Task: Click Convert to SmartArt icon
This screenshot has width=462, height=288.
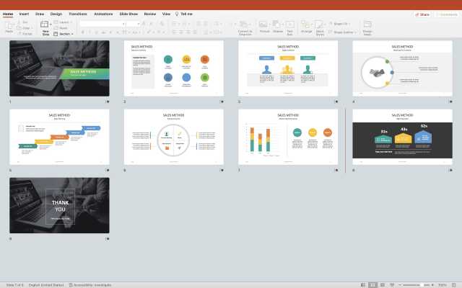Action: point(245,26)
